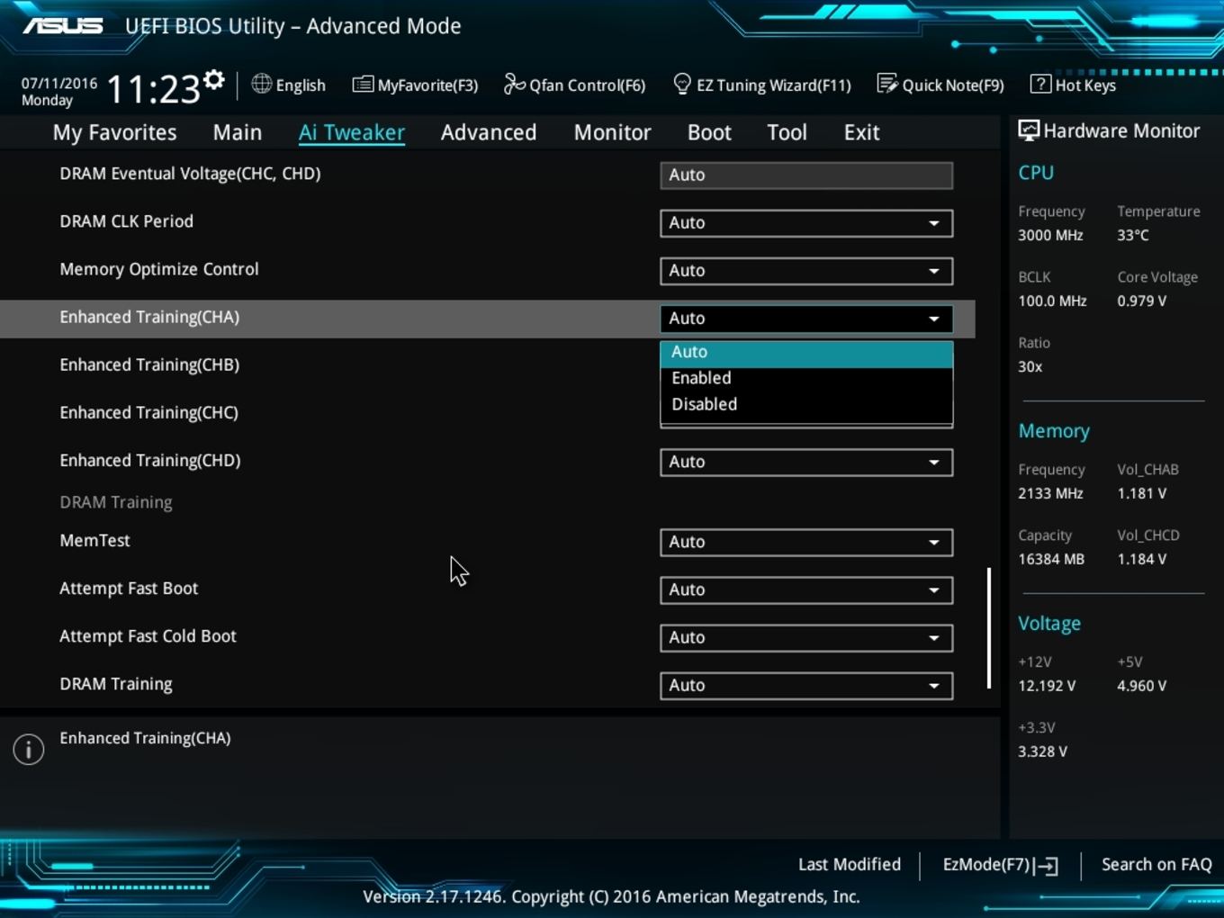Expand the Attempt Fast Cold Boot dropdown
The image size is (1224, 918).
coord(806,638)
